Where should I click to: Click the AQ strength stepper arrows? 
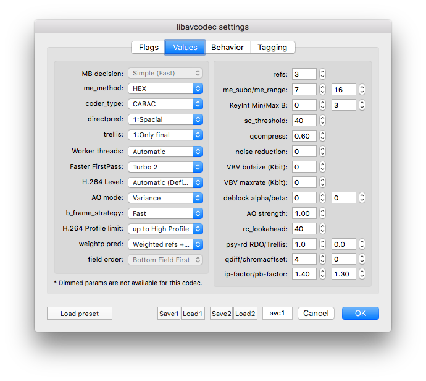pyautogui.click(x=322, y=213)
